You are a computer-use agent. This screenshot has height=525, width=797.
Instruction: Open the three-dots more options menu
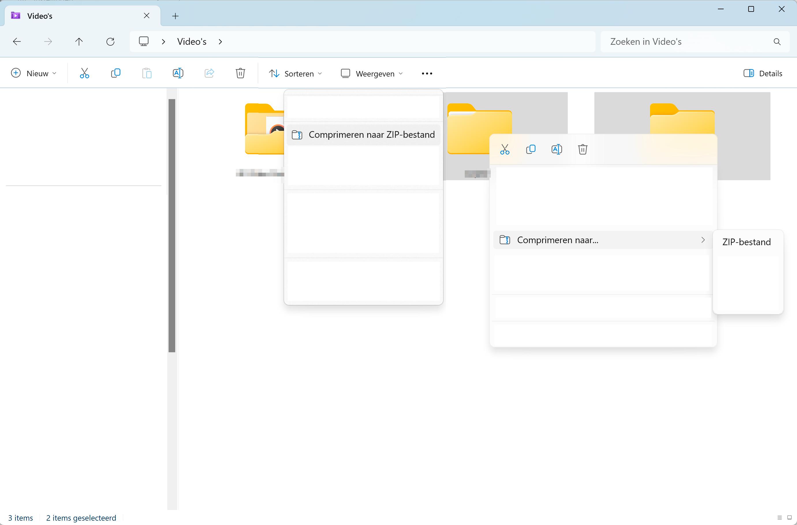click(x=427, y=73)
